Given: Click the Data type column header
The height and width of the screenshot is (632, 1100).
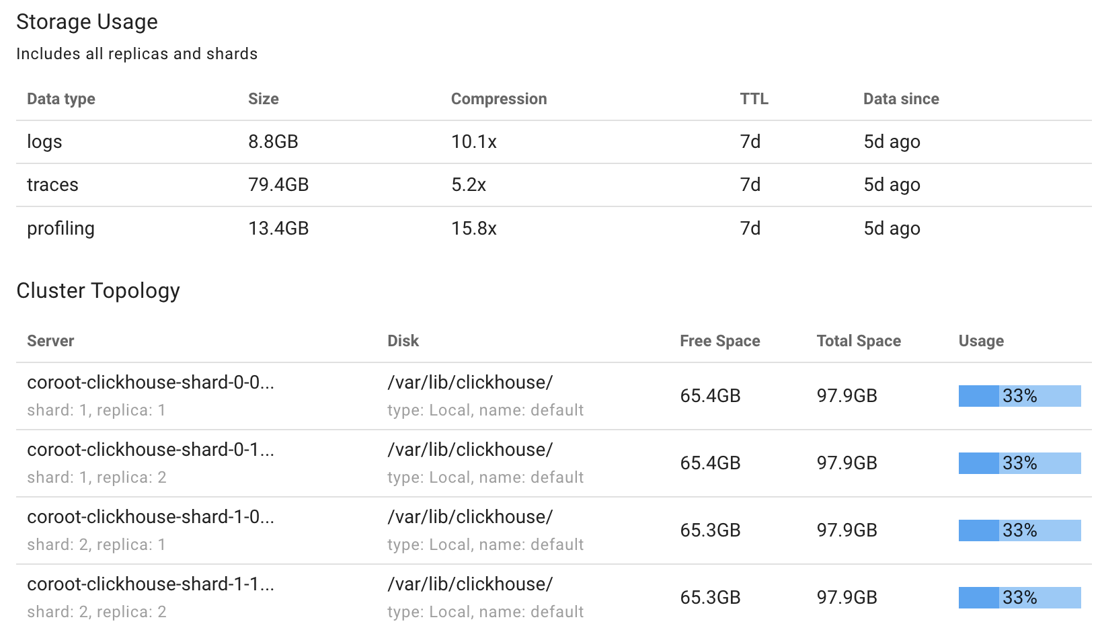Looking at the screenshot, I should [61, 99].
